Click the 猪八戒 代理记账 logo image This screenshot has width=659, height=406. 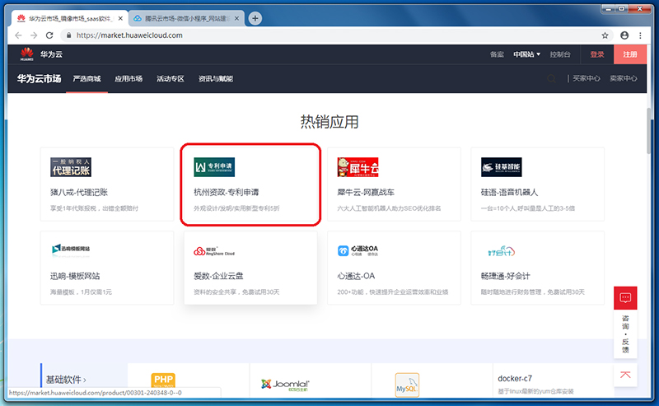tap(71, 167)
